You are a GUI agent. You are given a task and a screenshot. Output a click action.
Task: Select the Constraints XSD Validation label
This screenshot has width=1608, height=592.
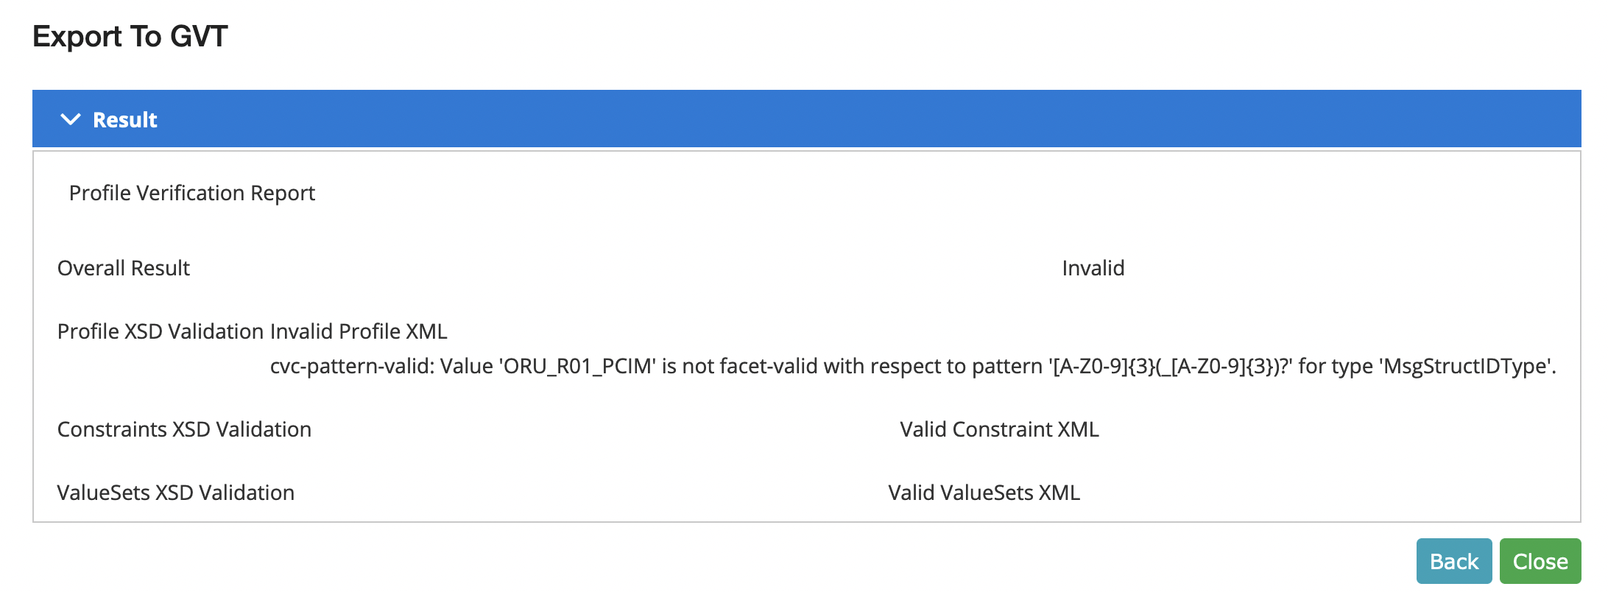point(184,429)
